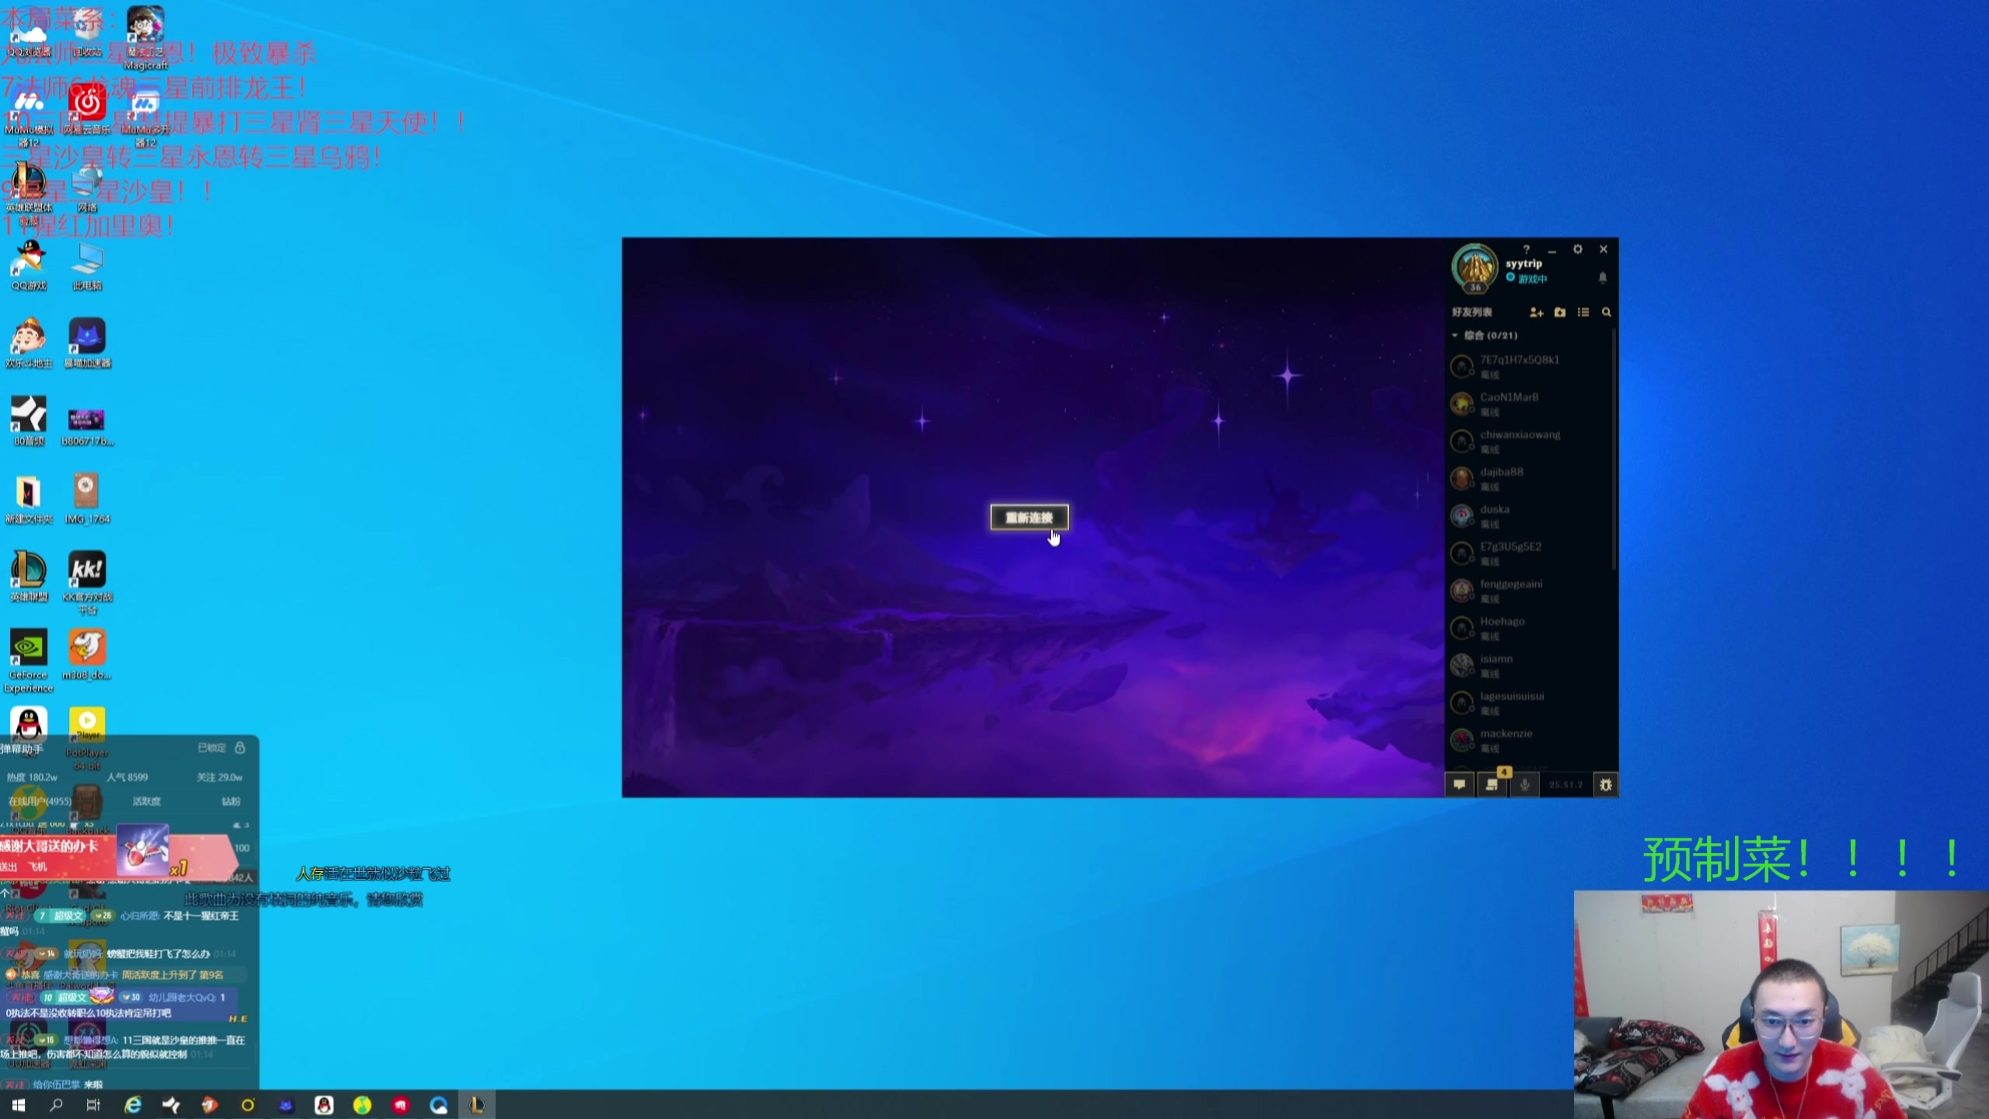Screen dimensions: 1989x1119
Task: Open the League client settings gear
Action: (1578, 249)
